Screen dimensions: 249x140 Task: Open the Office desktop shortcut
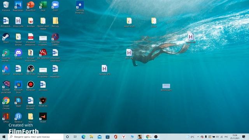[x=6, y=117]
